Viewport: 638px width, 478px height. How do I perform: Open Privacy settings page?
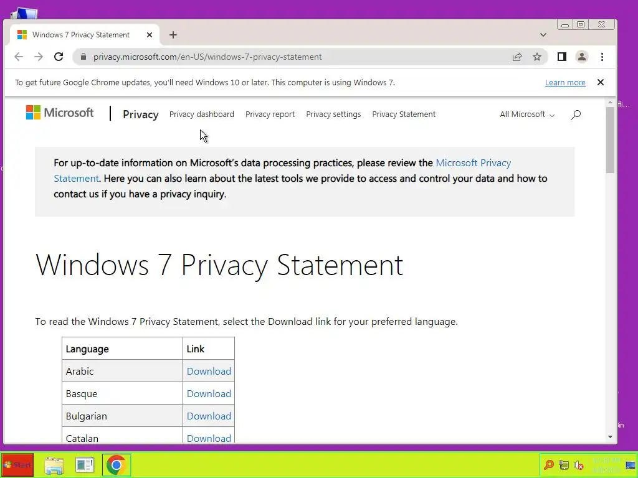click(x=334, y=115)
